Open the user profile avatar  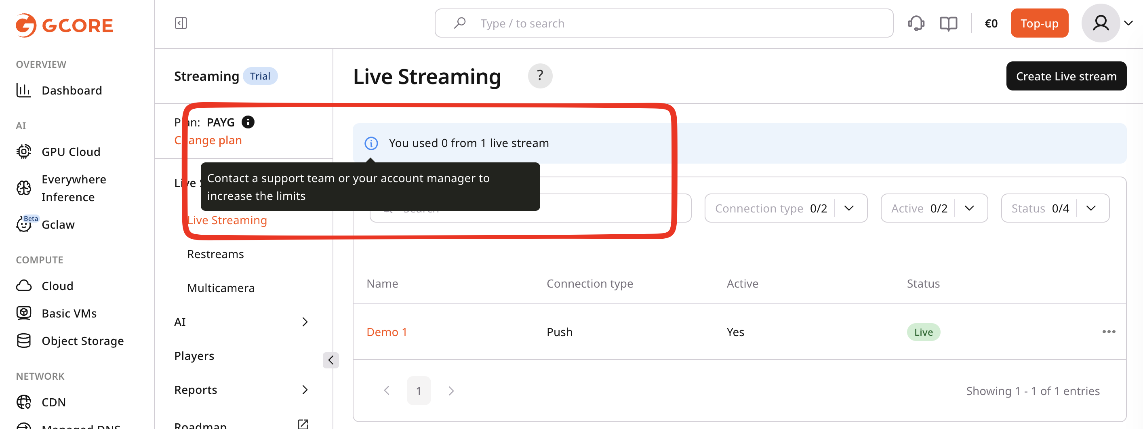click(1101, 23)
